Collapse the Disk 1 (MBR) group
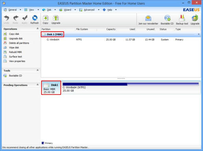 [199, 34]
